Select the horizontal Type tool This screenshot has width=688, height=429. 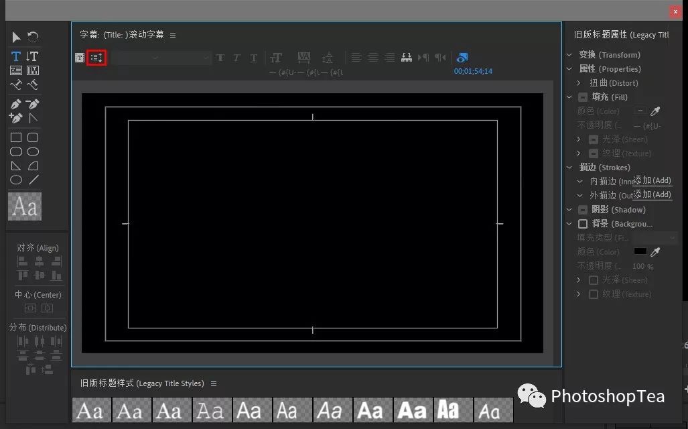pyautogui.click(x=16, y=56)
